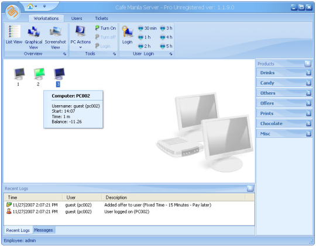
Task: Open the Tools group dialog launcher
Action: pyautogui.click(x=115, y=54)
